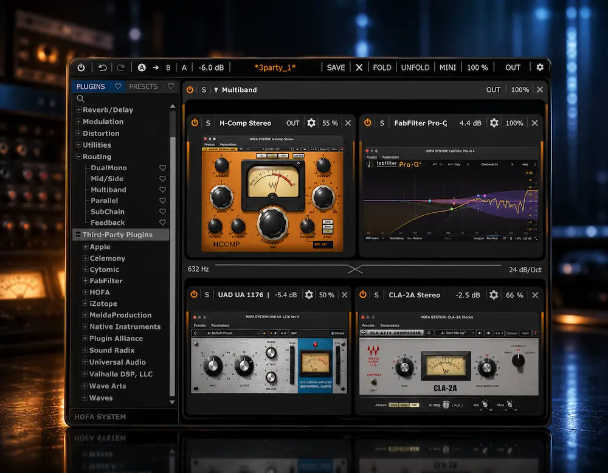
Task: Solo the FabFilter Pro-Q plugin
Action: [382, 123]
